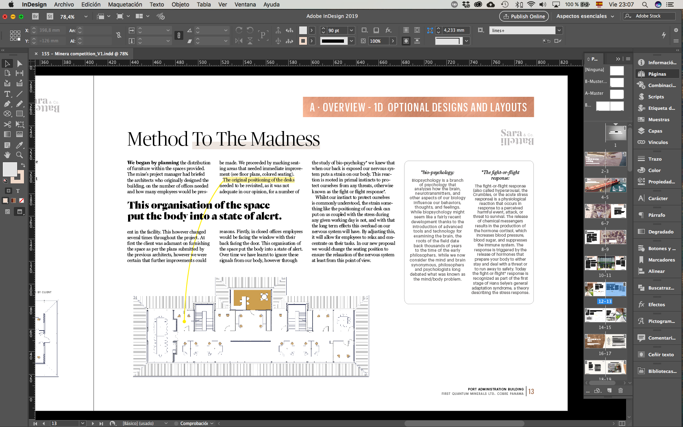Open the stroke weight 90 pt dropdown
Screen dimensions: 683x427
coord(352,30)
